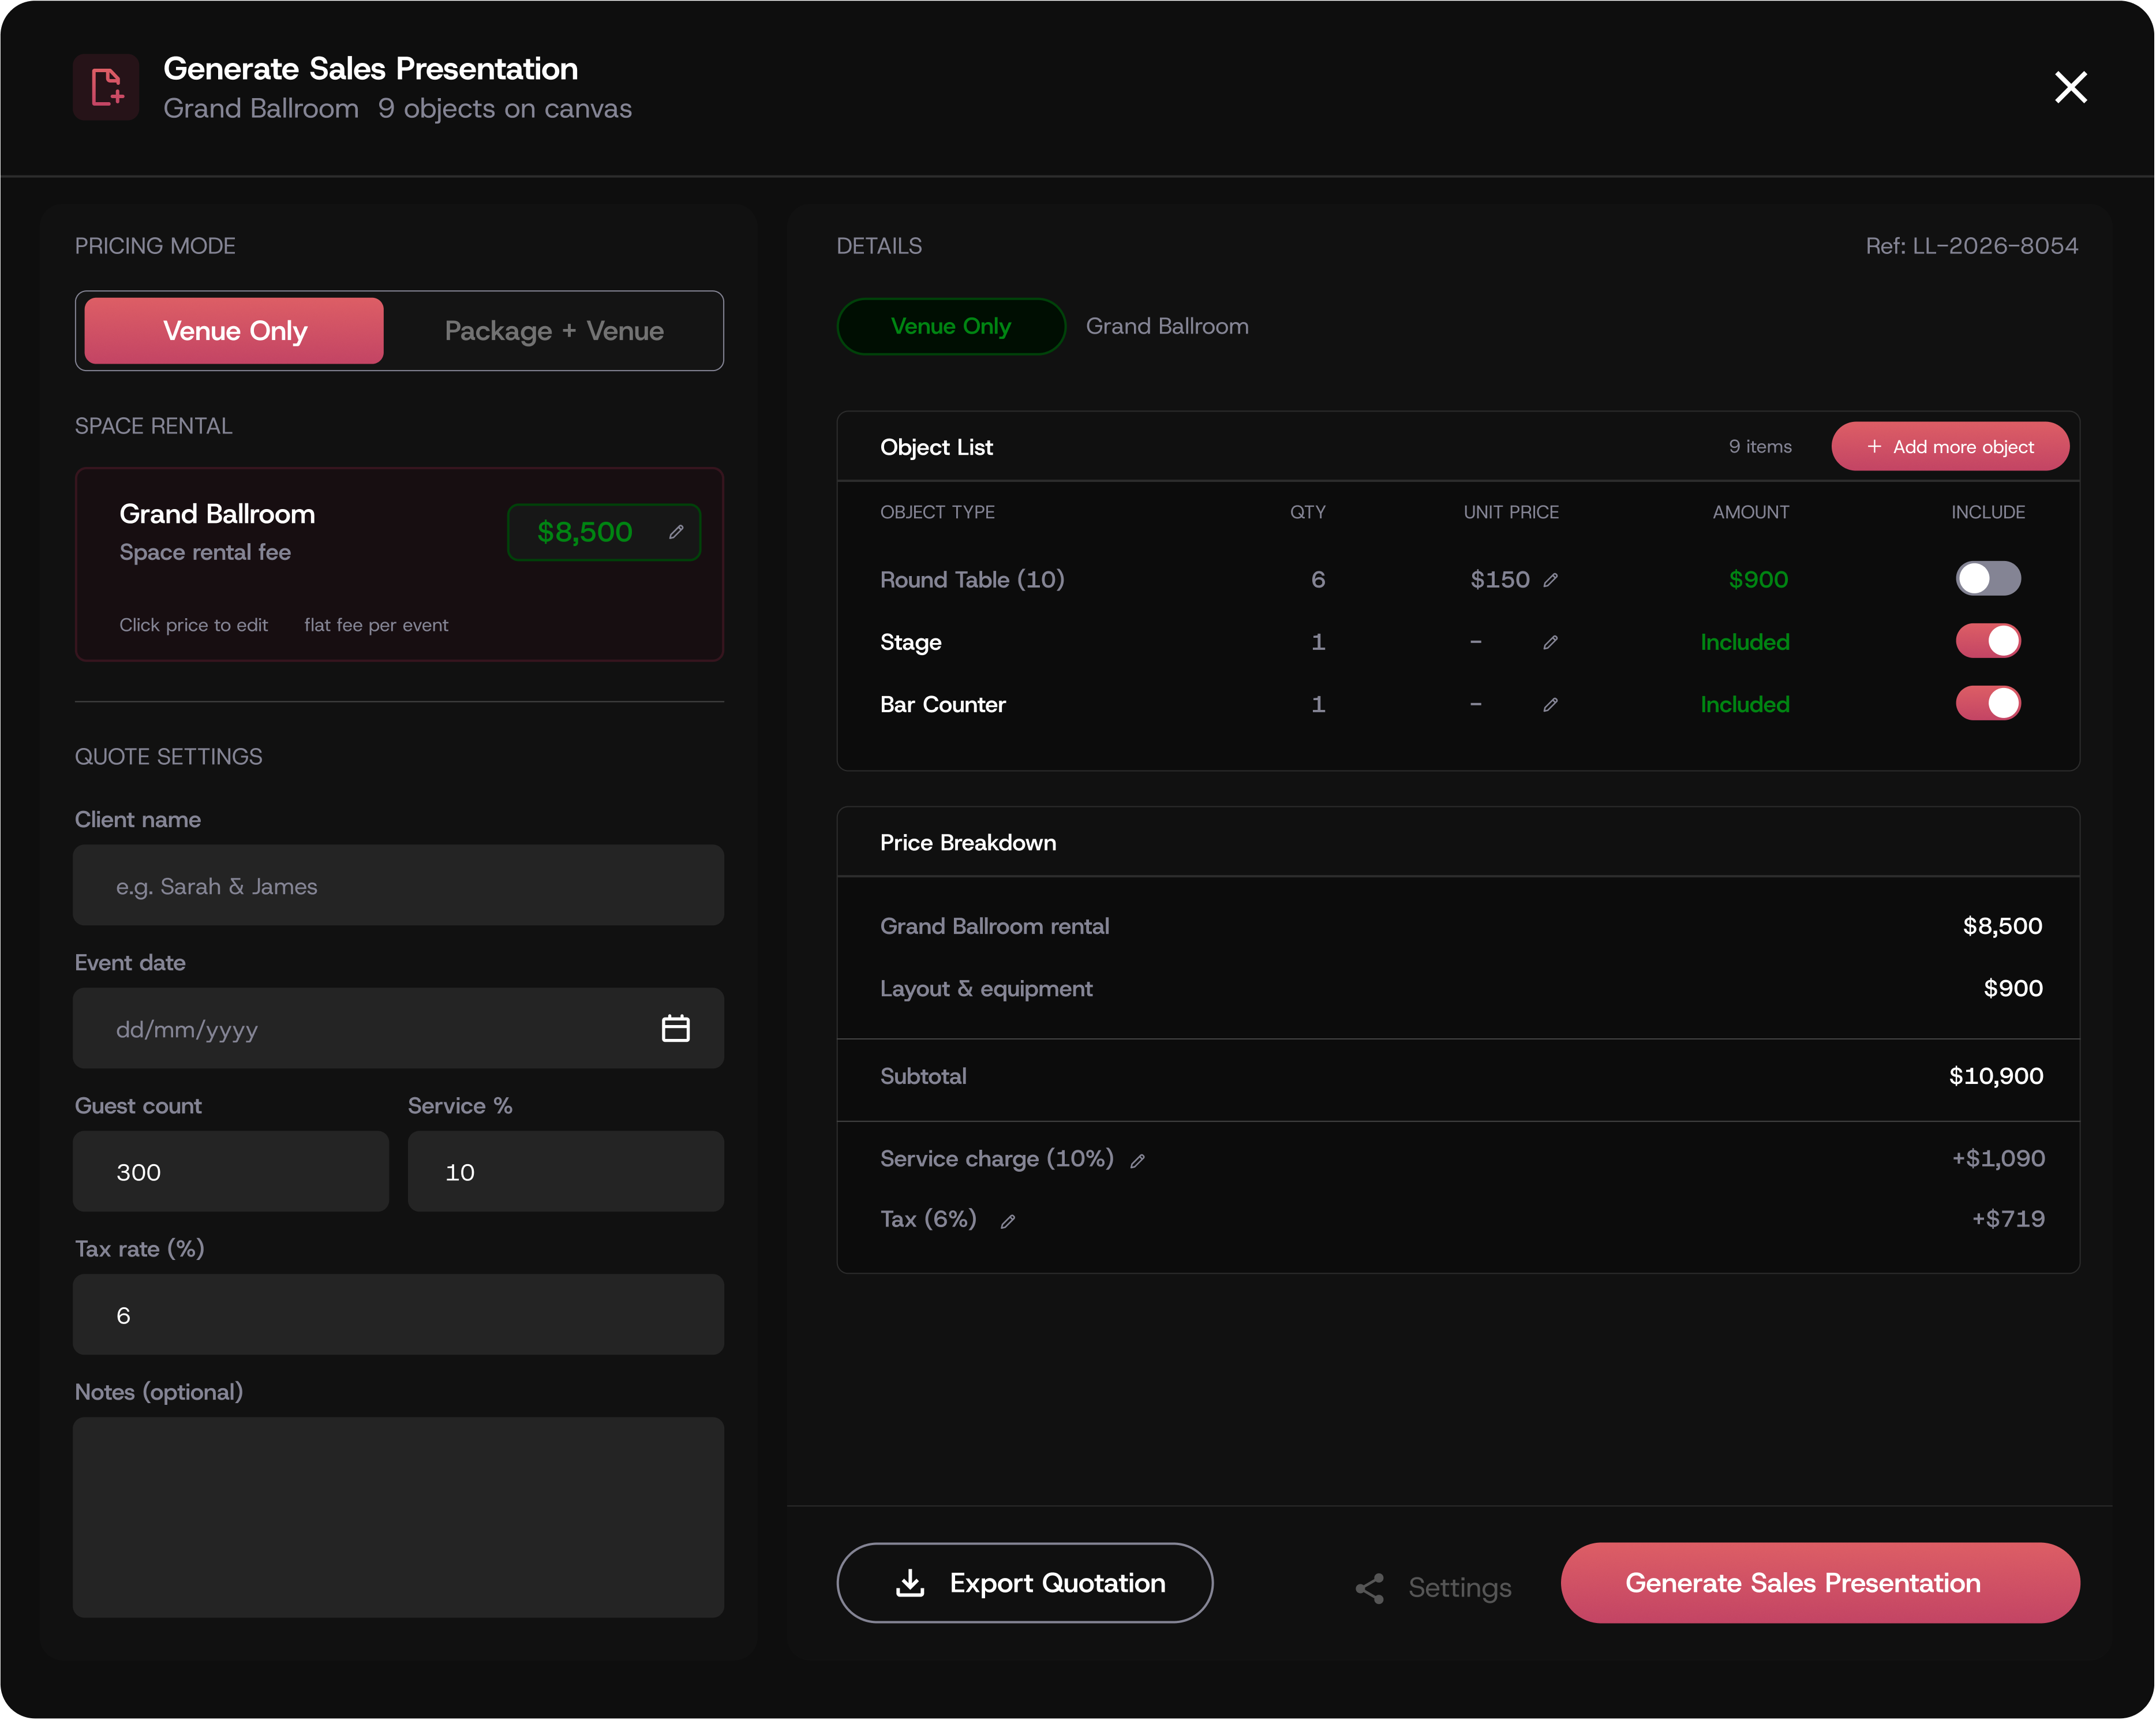Image resolution: width=2156 pixels, height=1720 pixels.
Task: Click the AMOUNT column header
Action: coord(1751,512)
